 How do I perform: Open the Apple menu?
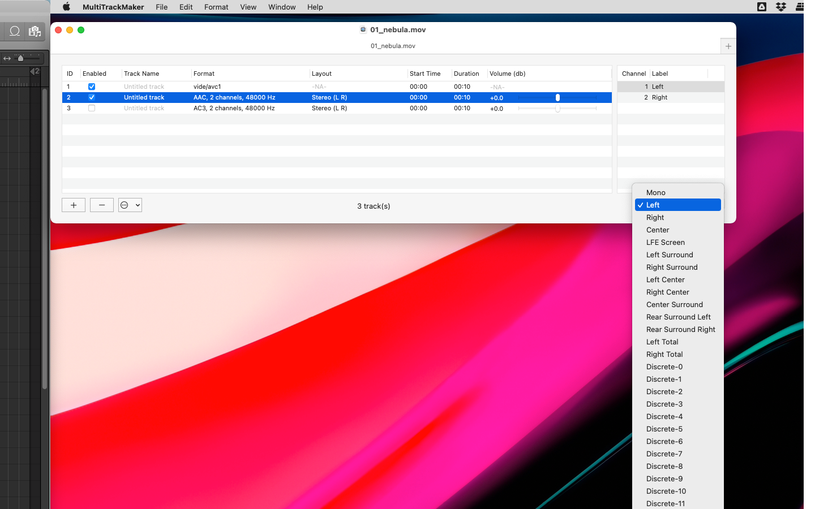coord(66,7)
